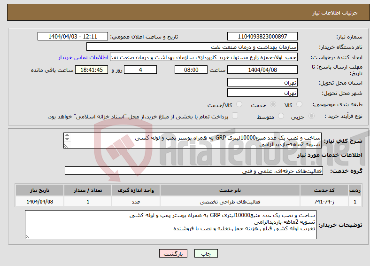Click the طبقه بندی موضوعی label
The width and height of the screenshot is (370, 266).
click(x=338, y=104)
